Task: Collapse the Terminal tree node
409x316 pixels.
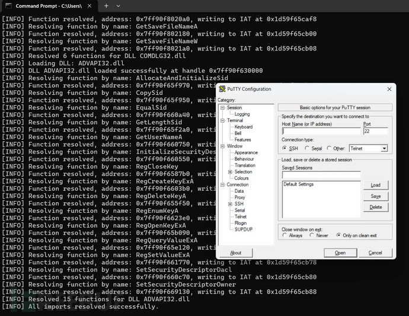Action: 222,120
